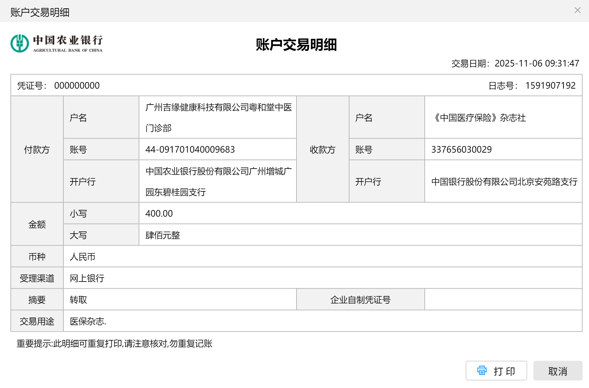The image size is (589, 388).
Task: Click the empty 企业自制凭证号 value cell
Action: tap(503, 300)
